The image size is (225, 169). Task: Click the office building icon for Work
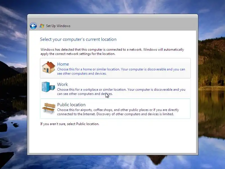(48, 87)
